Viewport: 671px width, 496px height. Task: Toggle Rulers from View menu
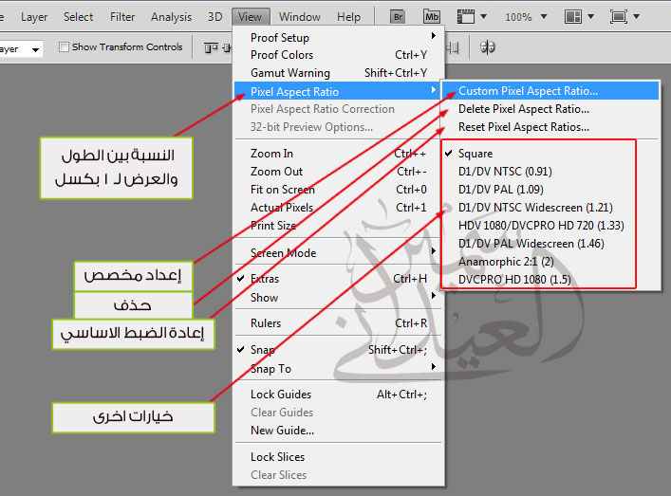pyautogui.click(x=339, y=323)
